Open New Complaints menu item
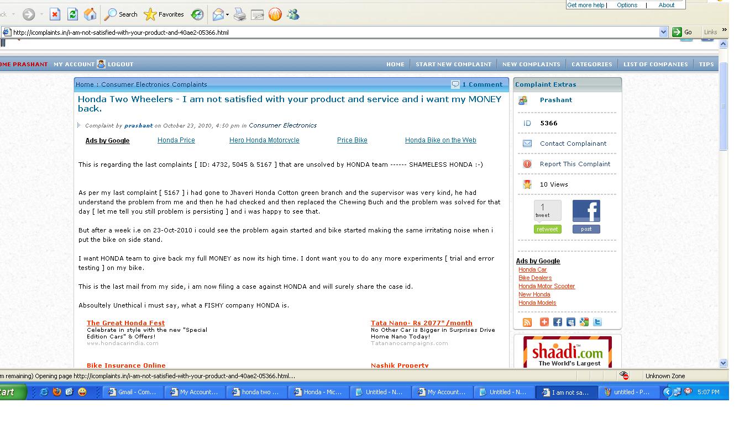Image resolution: width=755 pixels, height=424 pixels. pyautogui.click(x=531, y=64)
